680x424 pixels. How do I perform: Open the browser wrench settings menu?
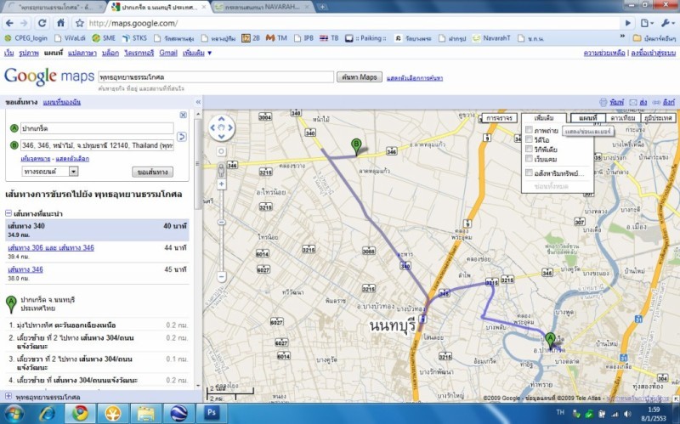tap(666, 24)
